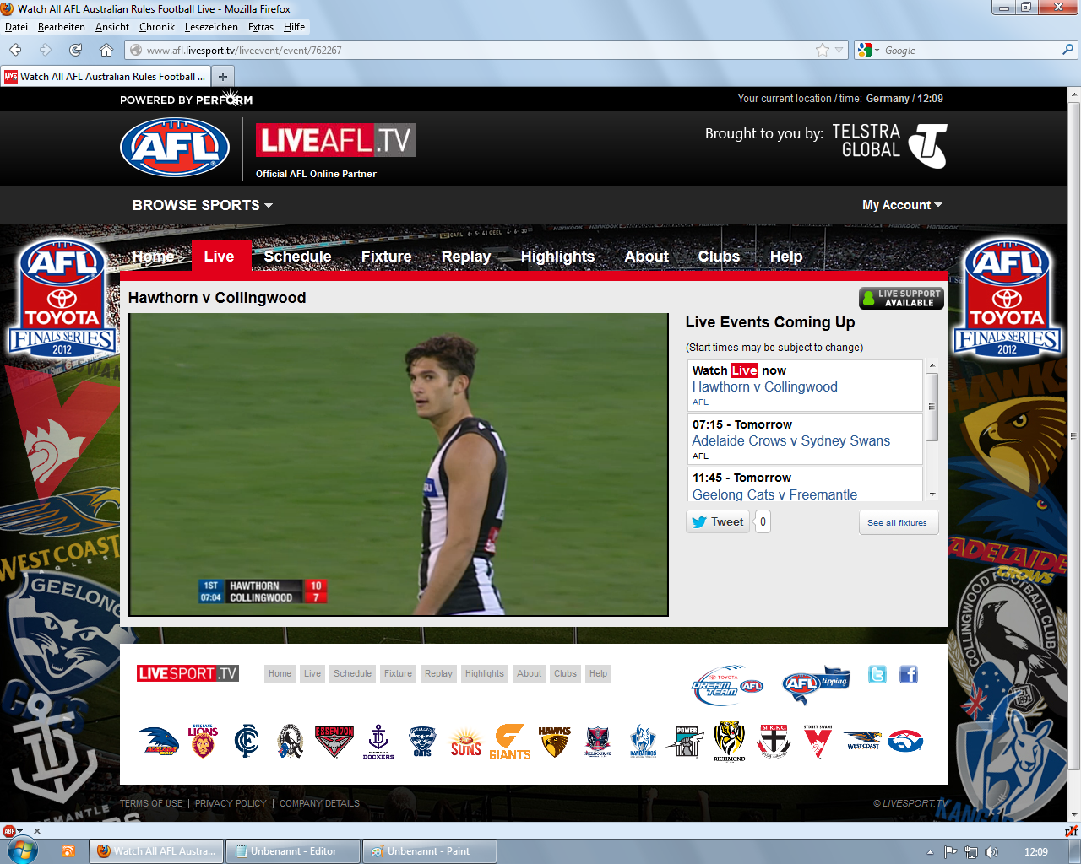Open Unbenannt - Editor taskbar window
Image resolution: width=1081 pixels, height=864 pixels.
[293, 851]
